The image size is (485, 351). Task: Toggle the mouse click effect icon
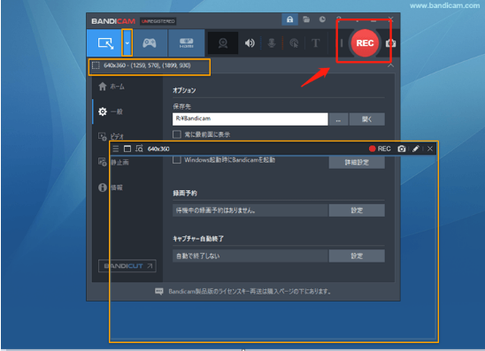tap(294, 43)
